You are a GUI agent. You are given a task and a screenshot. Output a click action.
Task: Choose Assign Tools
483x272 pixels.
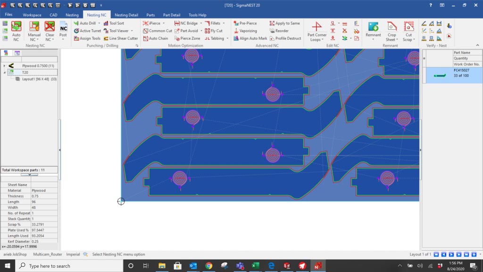(87, 38)
